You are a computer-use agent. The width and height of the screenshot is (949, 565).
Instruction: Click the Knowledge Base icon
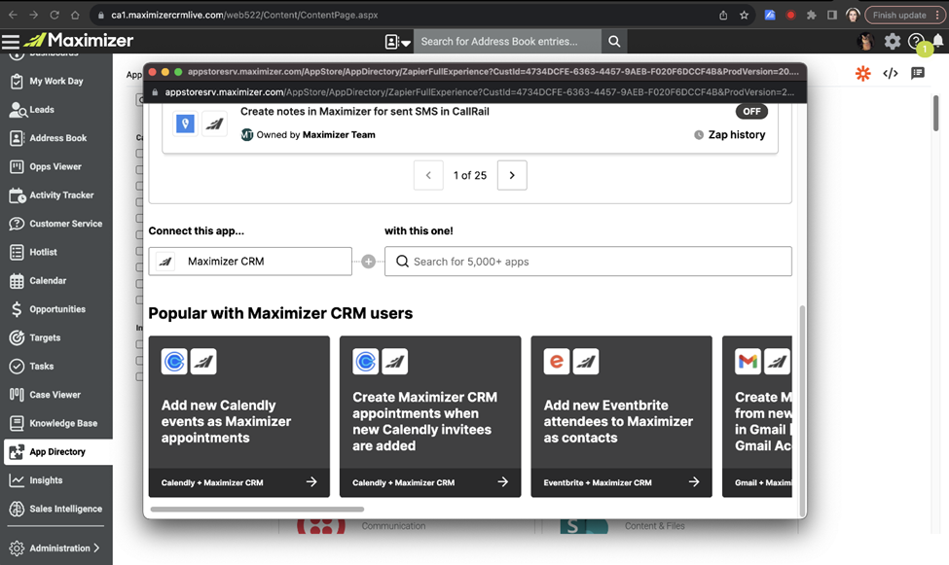17,423
